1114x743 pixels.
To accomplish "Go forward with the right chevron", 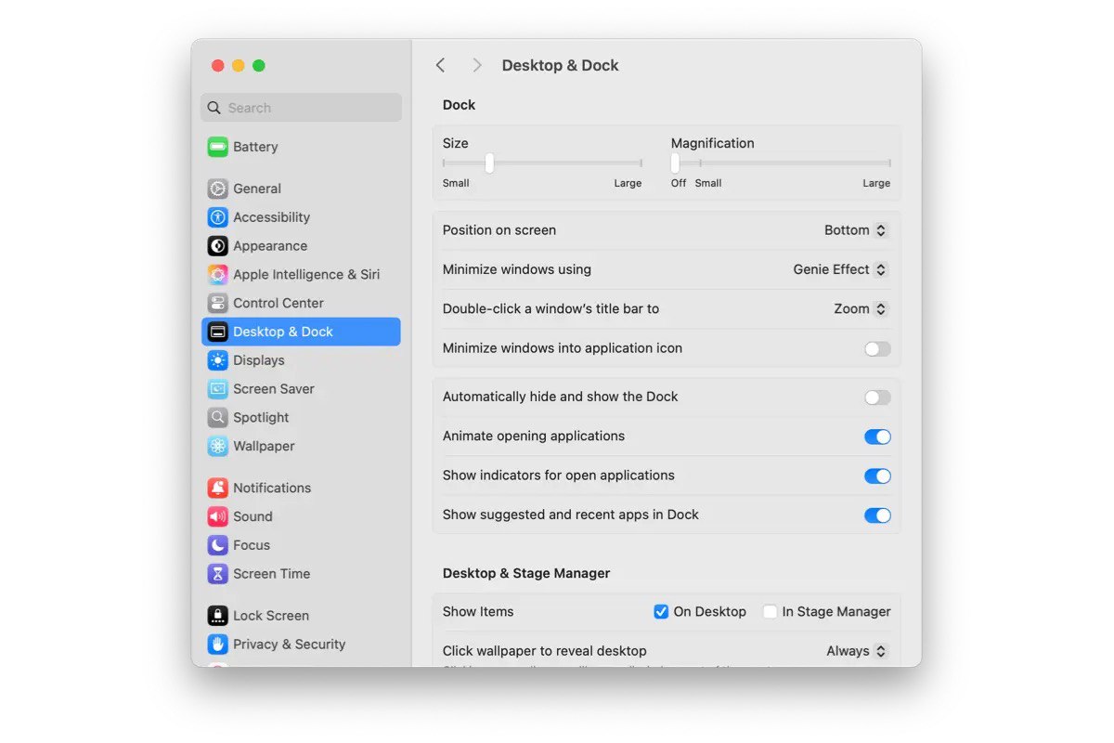I will pos(477,65).
